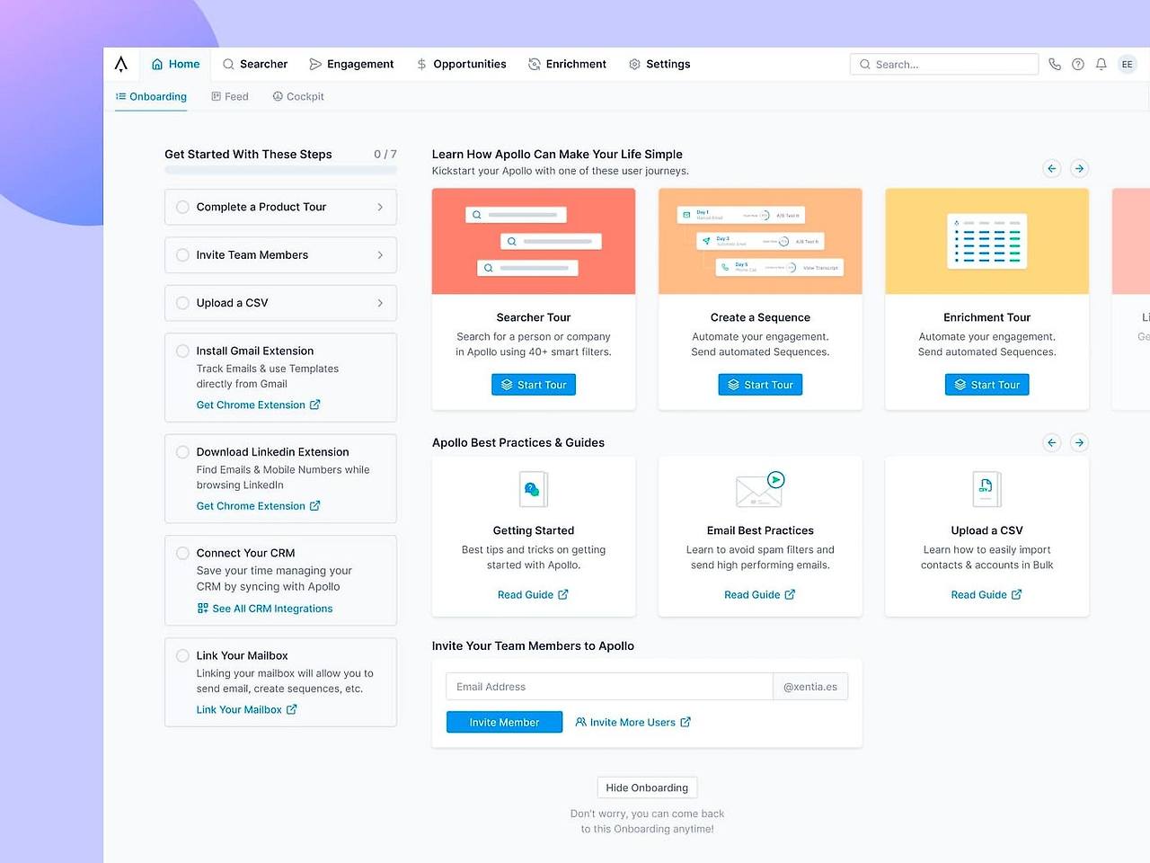The image size is (1150, 863).
Task: Open the Enrichment menu
Action: coord(567,64)
